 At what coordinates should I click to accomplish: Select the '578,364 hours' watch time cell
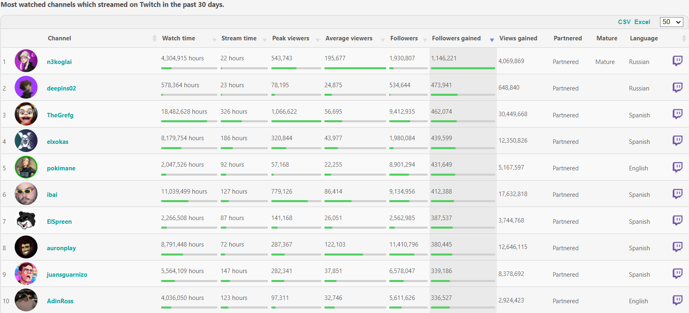pyautogui.click(x=180, y=85)
